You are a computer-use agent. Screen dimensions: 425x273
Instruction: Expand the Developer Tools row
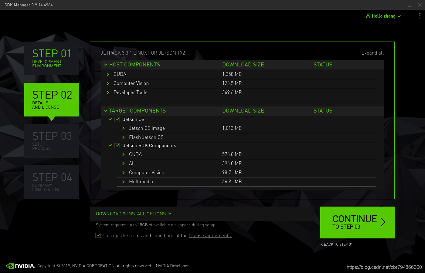point(108,93)
